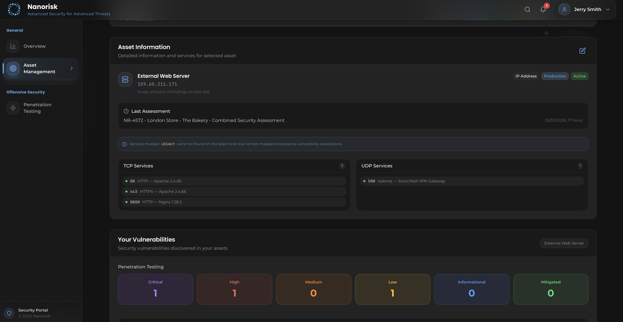Viewport: 623px width, 322px height.
Task: Click the Nanorisk logo icon
Action: tap(14, 9)
